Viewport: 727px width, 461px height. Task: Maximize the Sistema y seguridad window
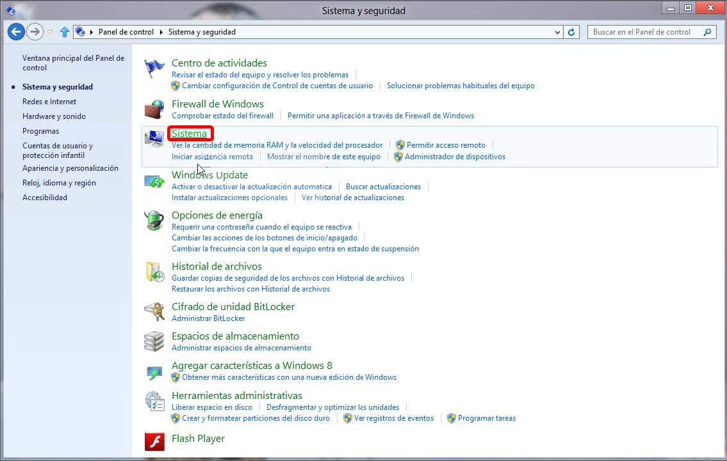688,8
